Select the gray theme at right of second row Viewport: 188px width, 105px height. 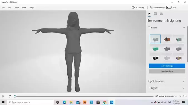[179, 49]
